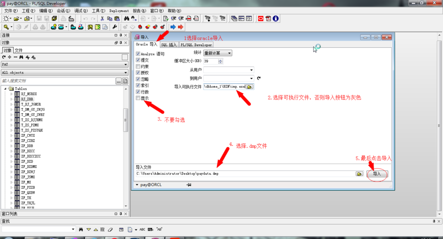This screenshot has width=443, height=239.
Task: Click the wrench preferences icon
Action: pos(115,27)
